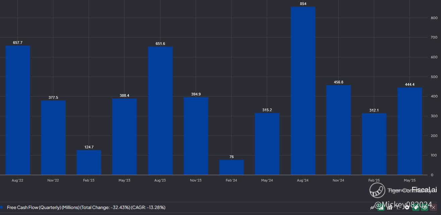Select the Nov '22 bar

[x=53, y=138]
